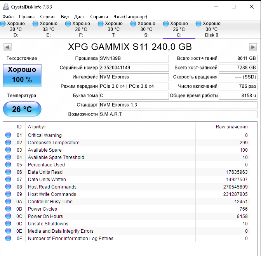Click the Возможности field S.M.A.R.T.
Image resolution: width=261 pixels, height=256 pixels.
tap(178, 114)
